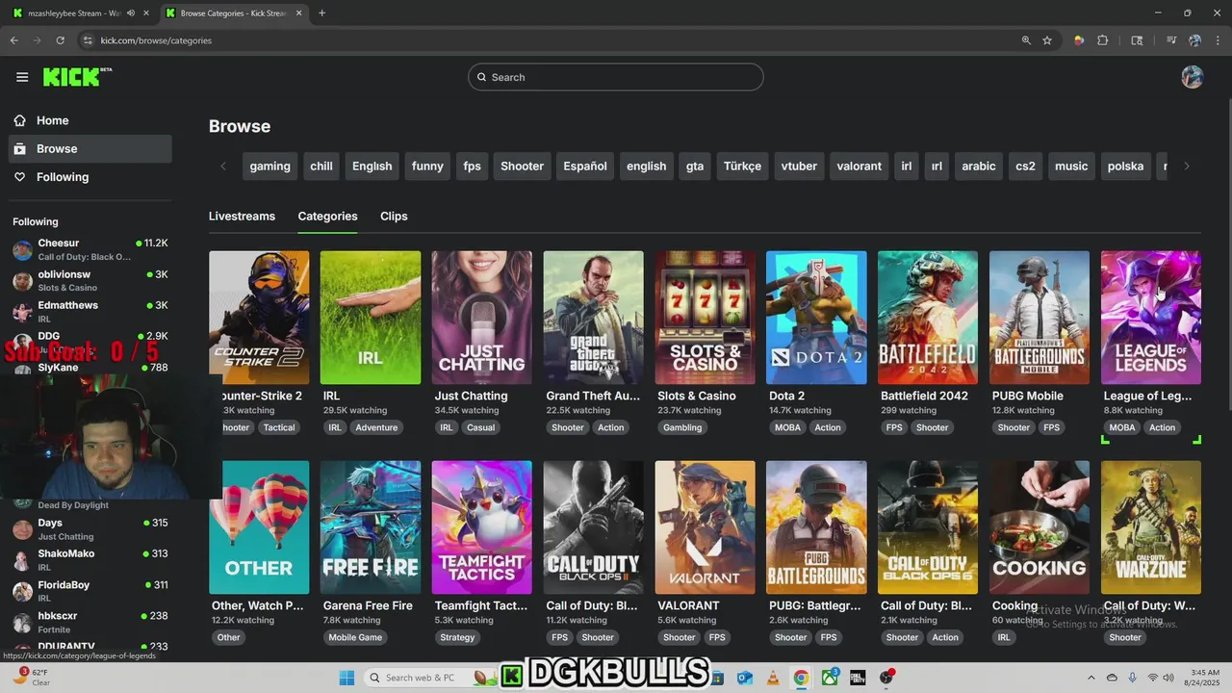1232x693 pixels.
Task: Open Chrome from the taskbar
Action: [x=801, y=678]
